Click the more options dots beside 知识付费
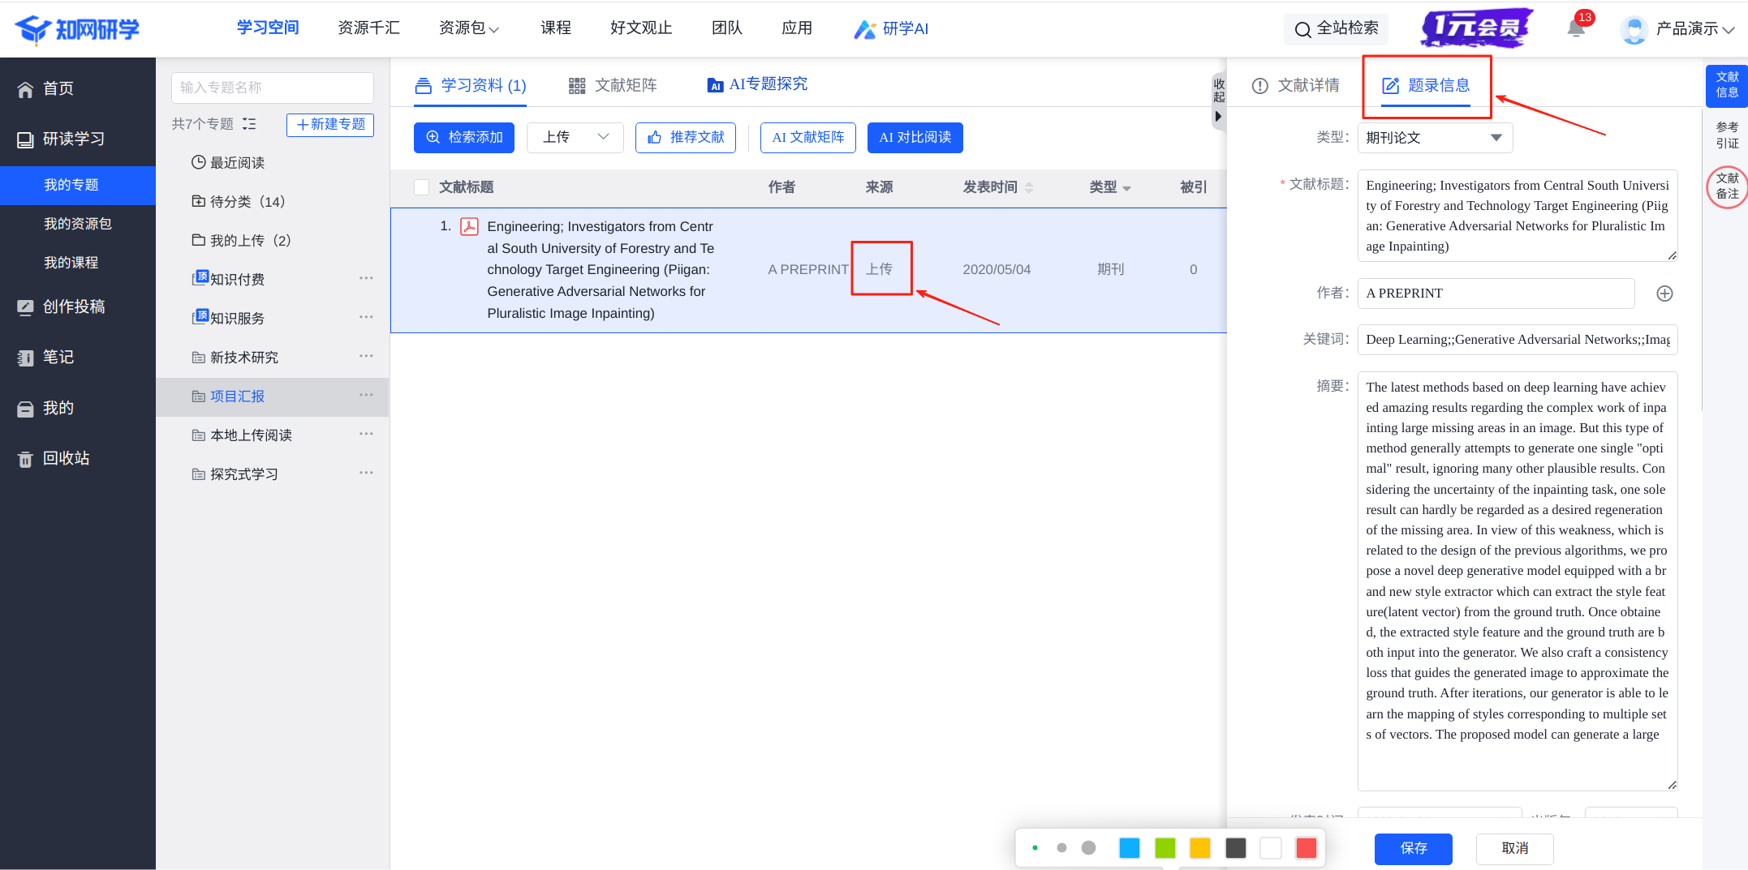The height and width of the screenshot is (870, 1748). 366,278
